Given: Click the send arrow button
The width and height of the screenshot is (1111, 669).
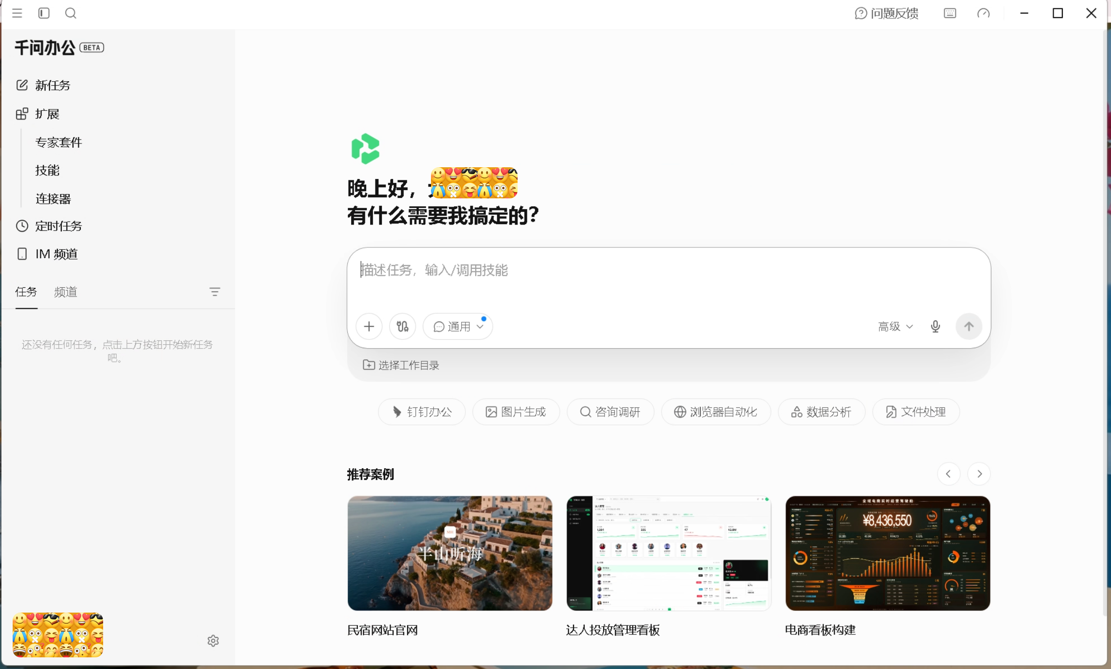Looking at the screenshot, I should [968, 326].
